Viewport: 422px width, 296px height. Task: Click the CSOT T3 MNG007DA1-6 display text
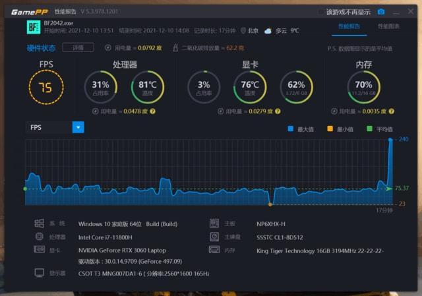pos(144,274)
